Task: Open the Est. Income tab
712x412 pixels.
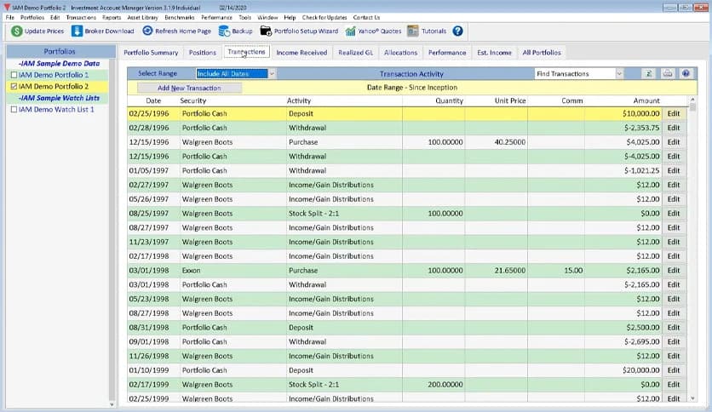Action: click(494, 52)
